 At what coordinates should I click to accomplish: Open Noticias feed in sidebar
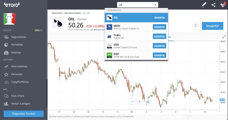[x=16, y=53]
